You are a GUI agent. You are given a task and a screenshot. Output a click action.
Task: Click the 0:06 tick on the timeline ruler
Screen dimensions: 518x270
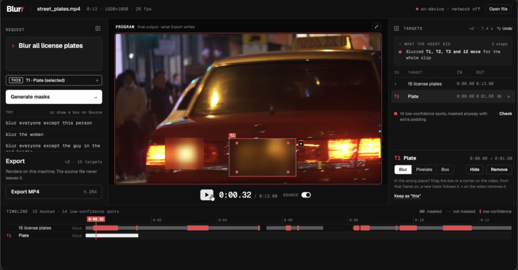[x=288, y=220]
